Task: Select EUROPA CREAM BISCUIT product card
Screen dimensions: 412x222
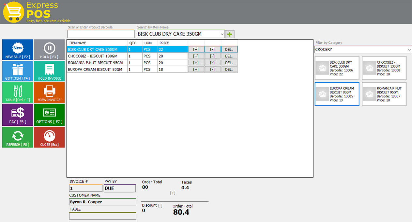Action: [337, 94]
